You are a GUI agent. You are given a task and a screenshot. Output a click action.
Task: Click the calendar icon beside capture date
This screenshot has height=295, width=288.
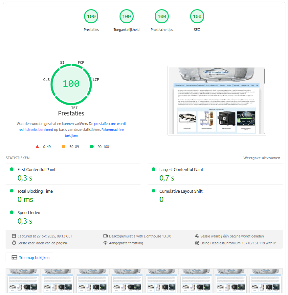[x=14, y=236]
